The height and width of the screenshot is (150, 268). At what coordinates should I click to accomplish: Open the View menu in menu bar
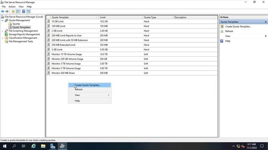21,7
